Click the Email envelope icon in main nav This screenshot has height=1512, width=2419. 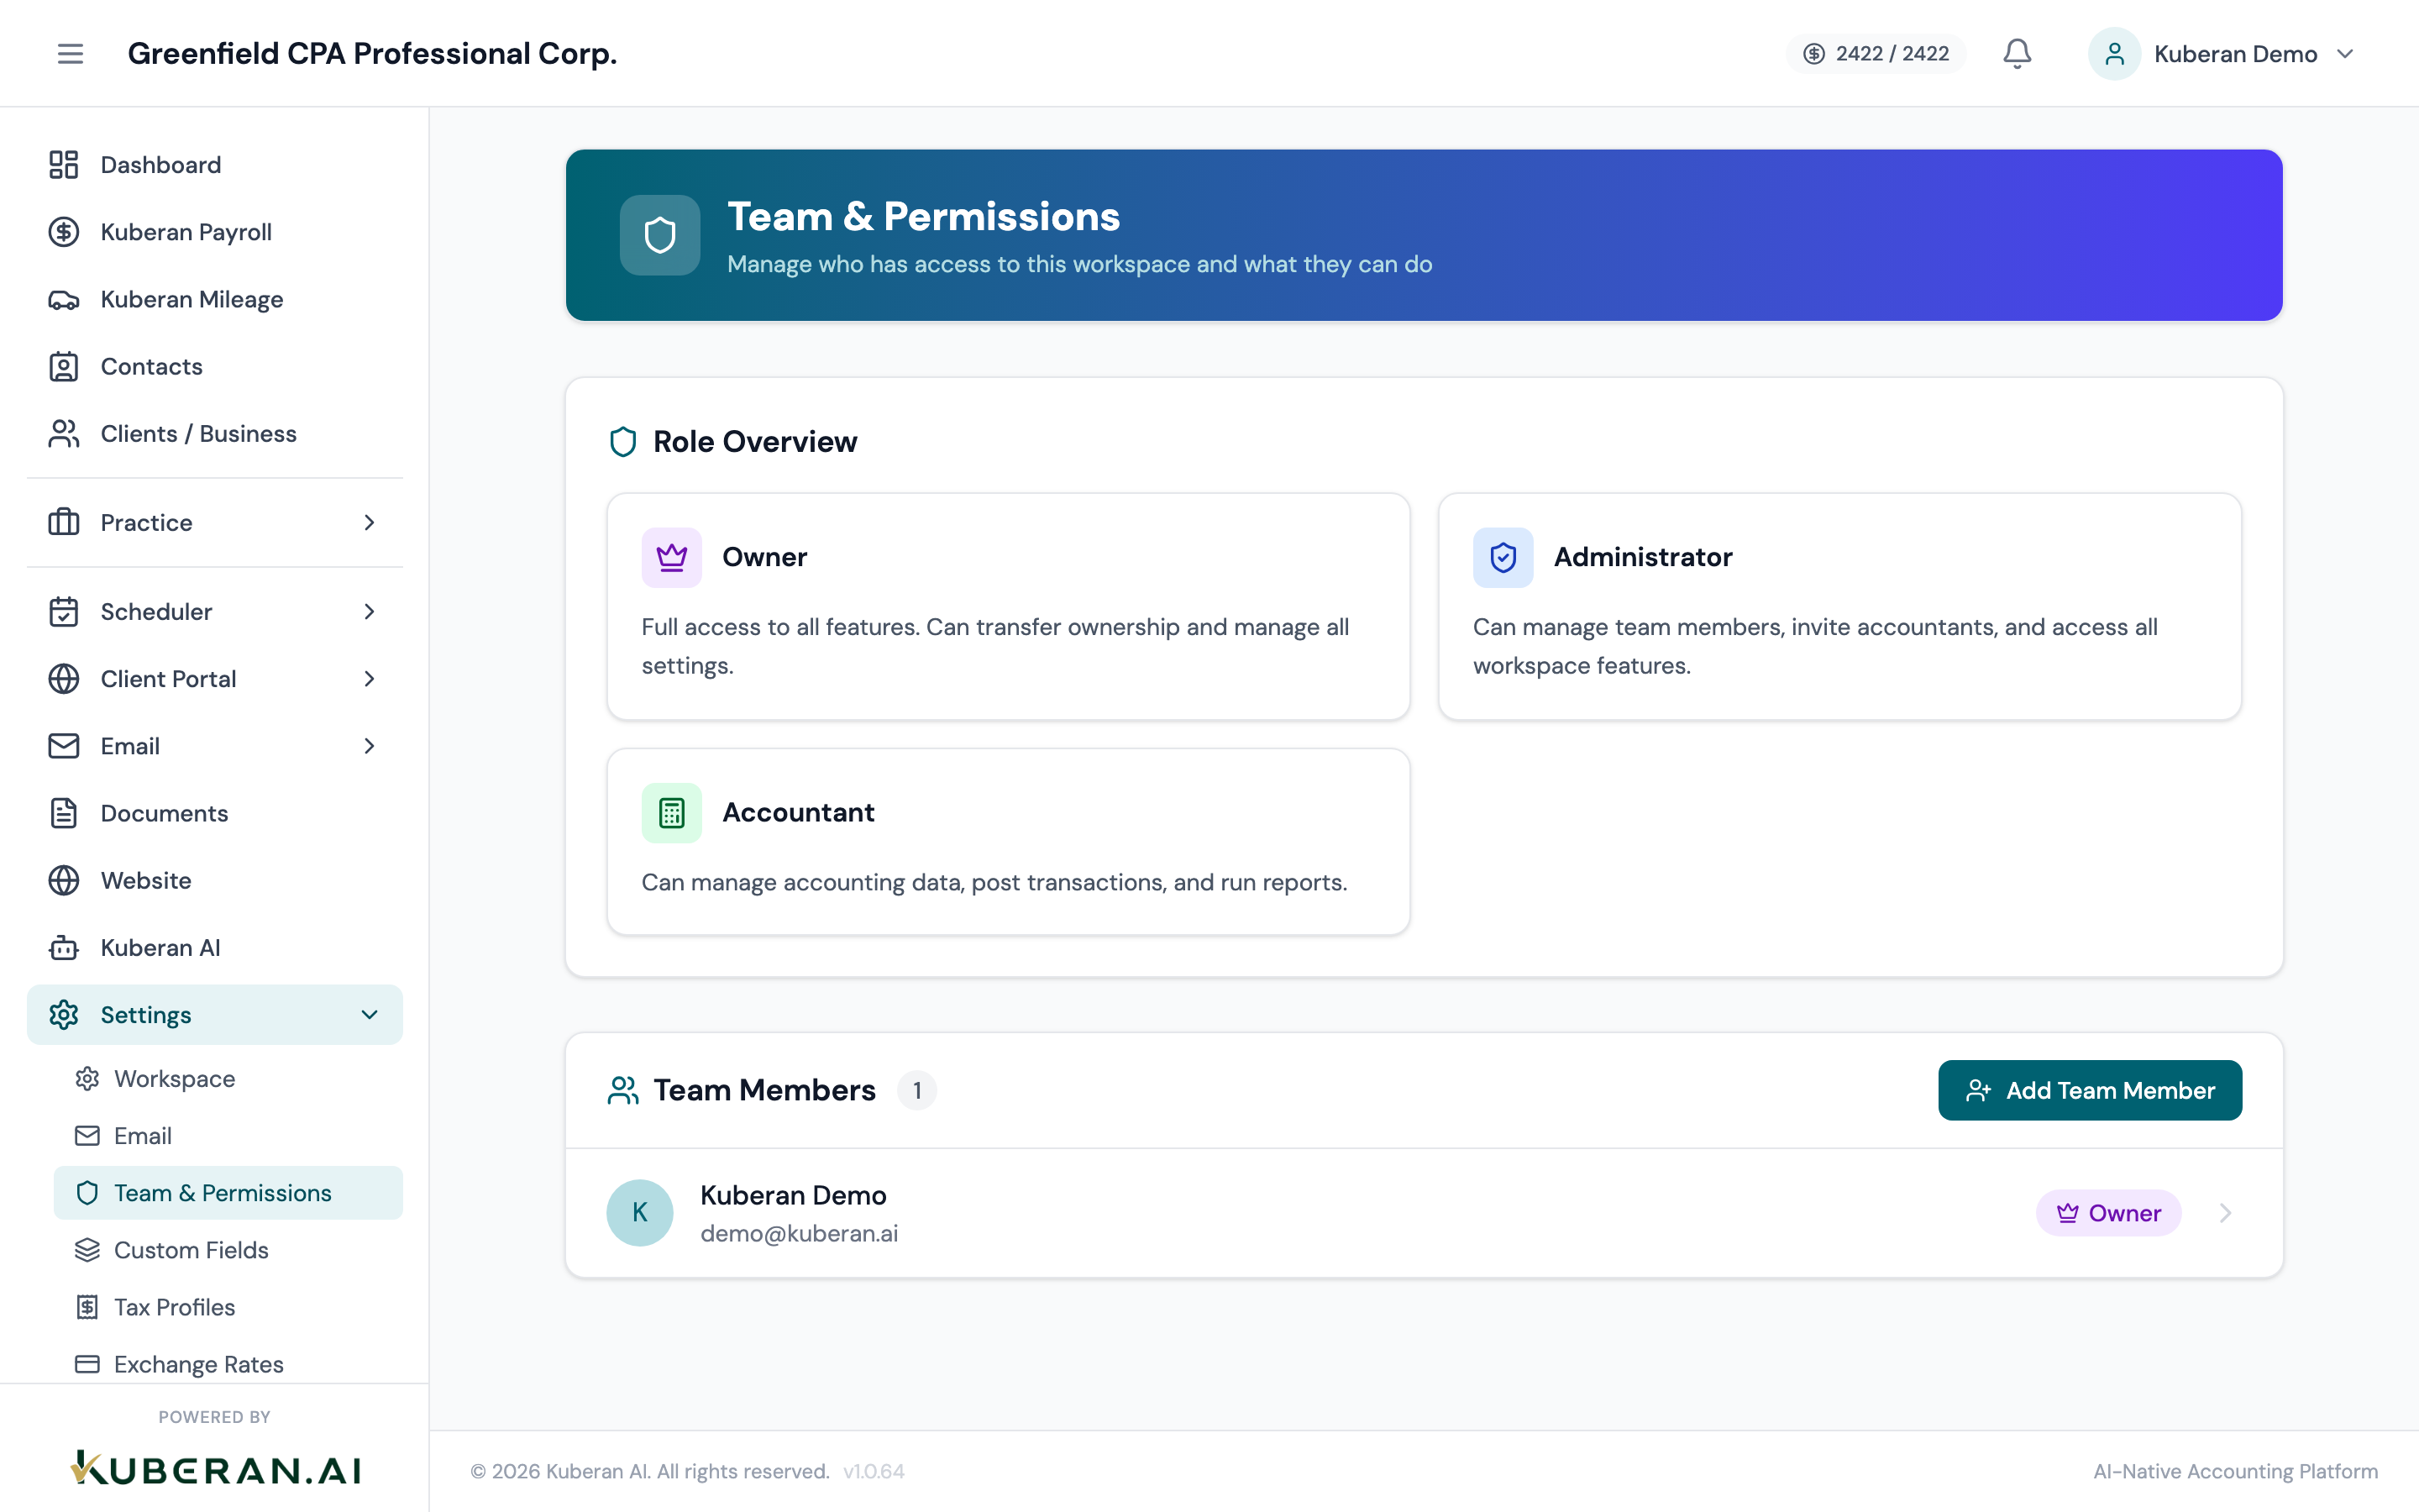[64, 745]
